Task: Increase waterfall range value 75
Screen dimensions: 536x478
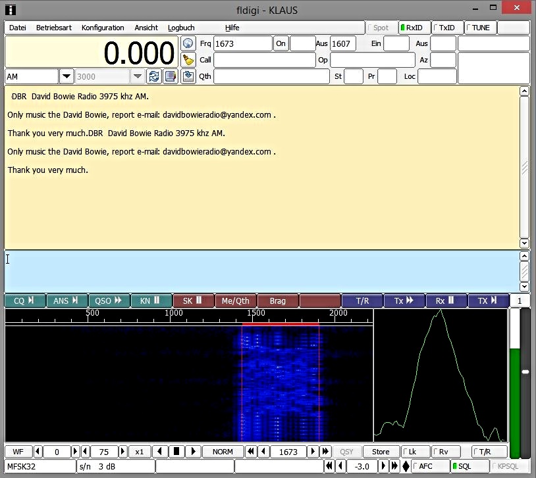Action: 122,451
